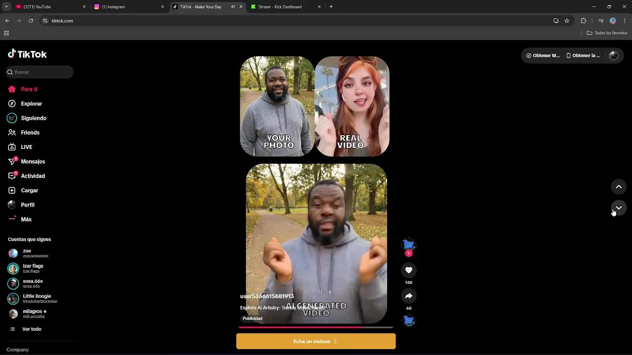This screenshot has width=632, height=355.
Task: Open the sound disc icon below share
Action: coord(409,320)
